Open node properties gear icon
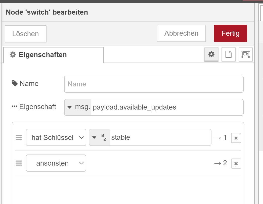Viewport: 263px width, 204px height. coord(211,55)
